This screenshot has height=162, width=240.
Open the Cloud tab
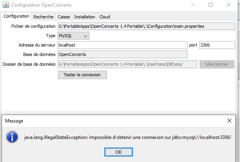[104, 17]
